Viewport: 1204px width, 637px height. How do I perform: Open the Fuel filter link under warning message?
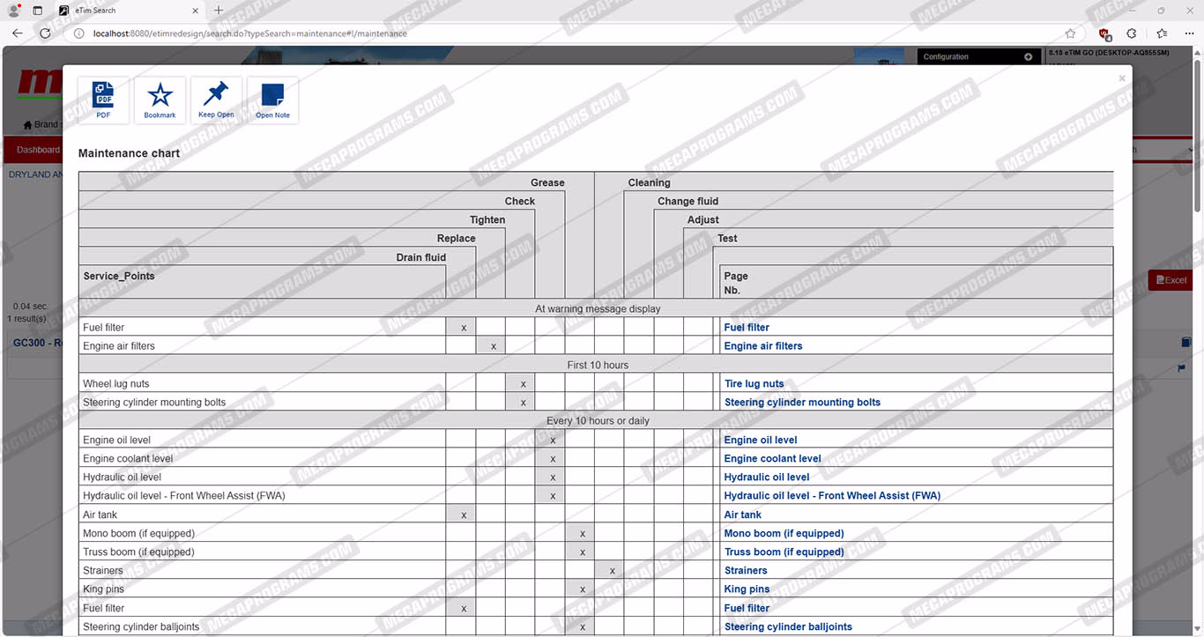(x=747, y=328)
